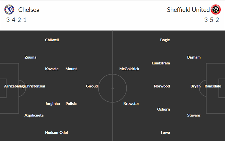Image resolution: width=225 pixels, height=141 pixels.
Task: Click the Chelsea club crest icon
Action: coord(9,10)
